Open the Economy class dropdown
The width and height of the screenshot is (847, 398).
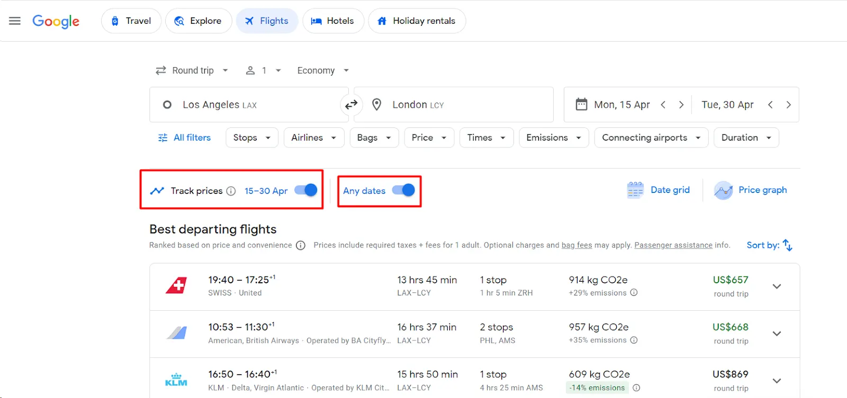tap(323, 70)
